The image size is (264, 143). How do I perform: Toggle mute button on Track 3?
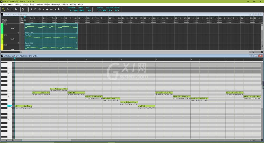tap(4, 45)
